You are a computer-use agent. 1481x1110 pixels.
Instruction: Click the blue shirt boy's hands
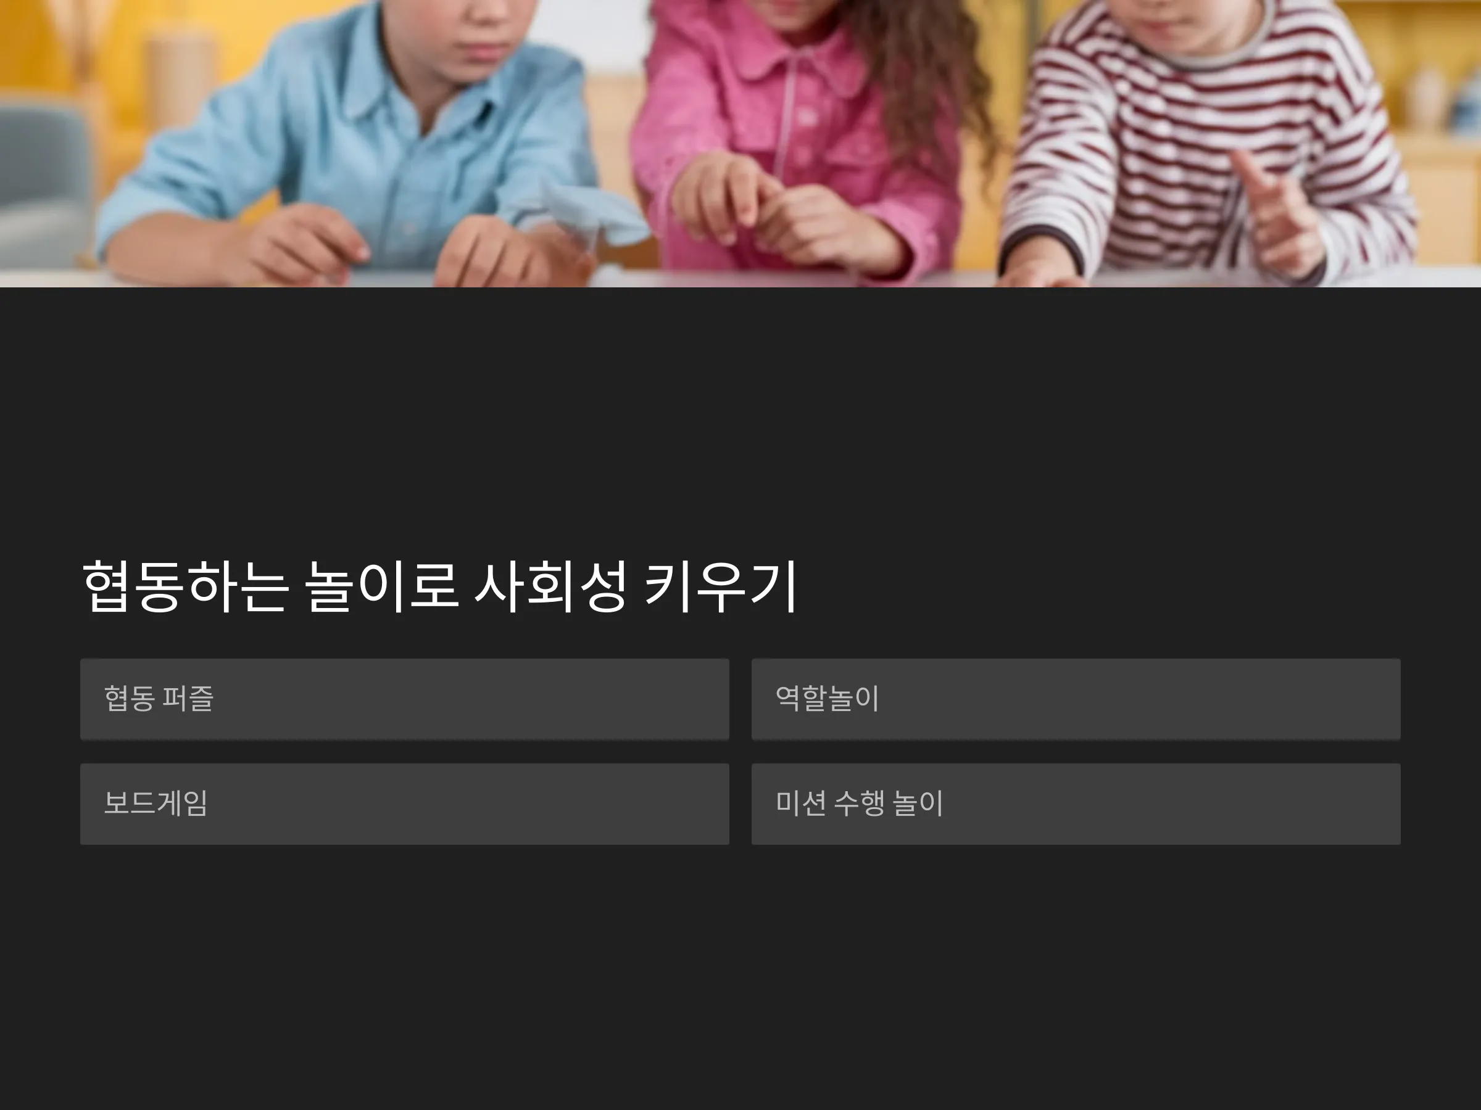[x=402, y=247]
